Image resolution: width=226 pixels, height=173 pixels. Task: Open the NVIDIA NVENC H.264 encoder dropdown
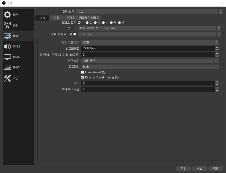point(149,28)
